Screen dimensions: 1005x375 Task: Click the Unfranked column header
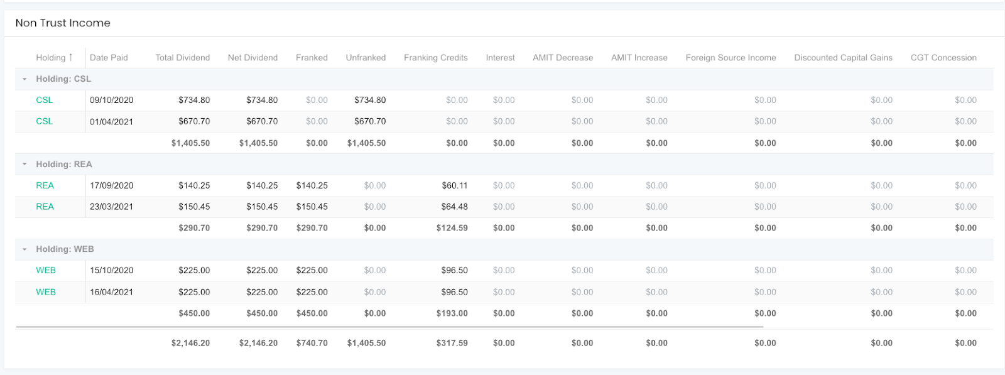point(366,58)
